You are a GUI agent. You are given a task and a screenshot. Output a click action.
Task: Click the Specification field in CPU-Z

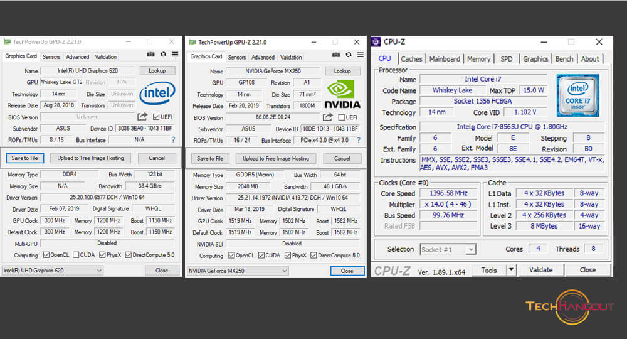(512, 127)
